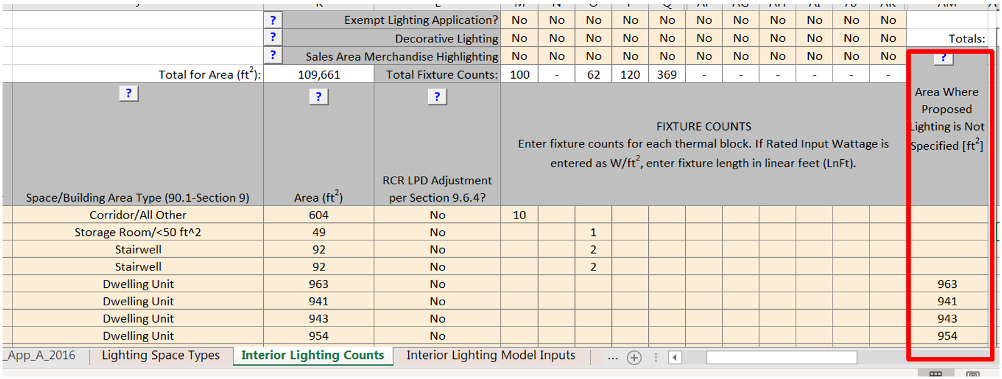Select first Exempt Lighting Application 'No' cell
Image resolution: width=1002 pixels, height=379 pixels.
coord(519,20)
